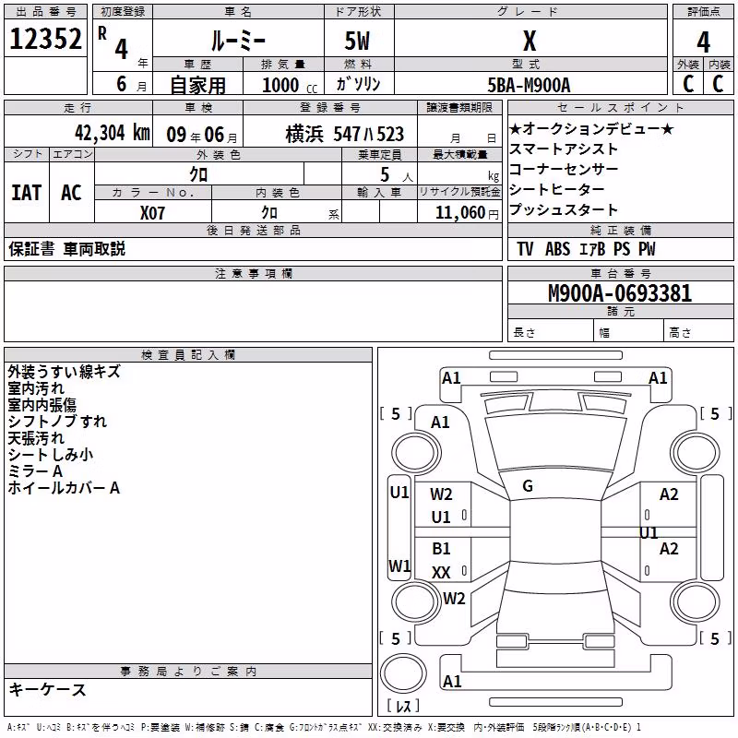This screenshot has height=738, width=738.
Task: Click note 天張汚れ
Action: (36, 437)
